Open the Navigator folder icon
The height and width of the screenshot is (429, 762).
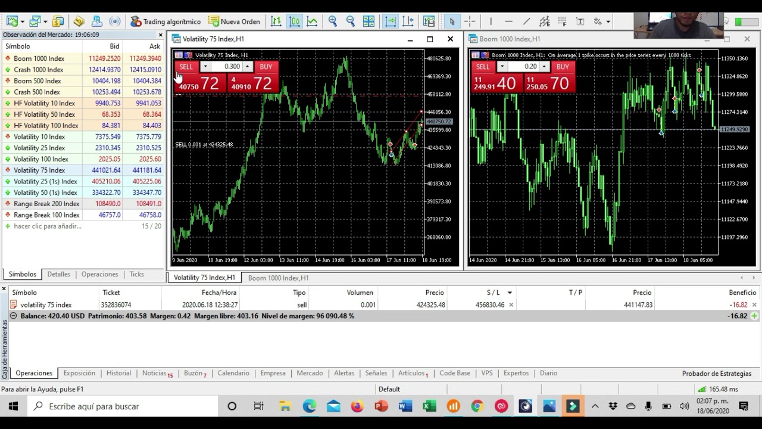tap(79, 21)
